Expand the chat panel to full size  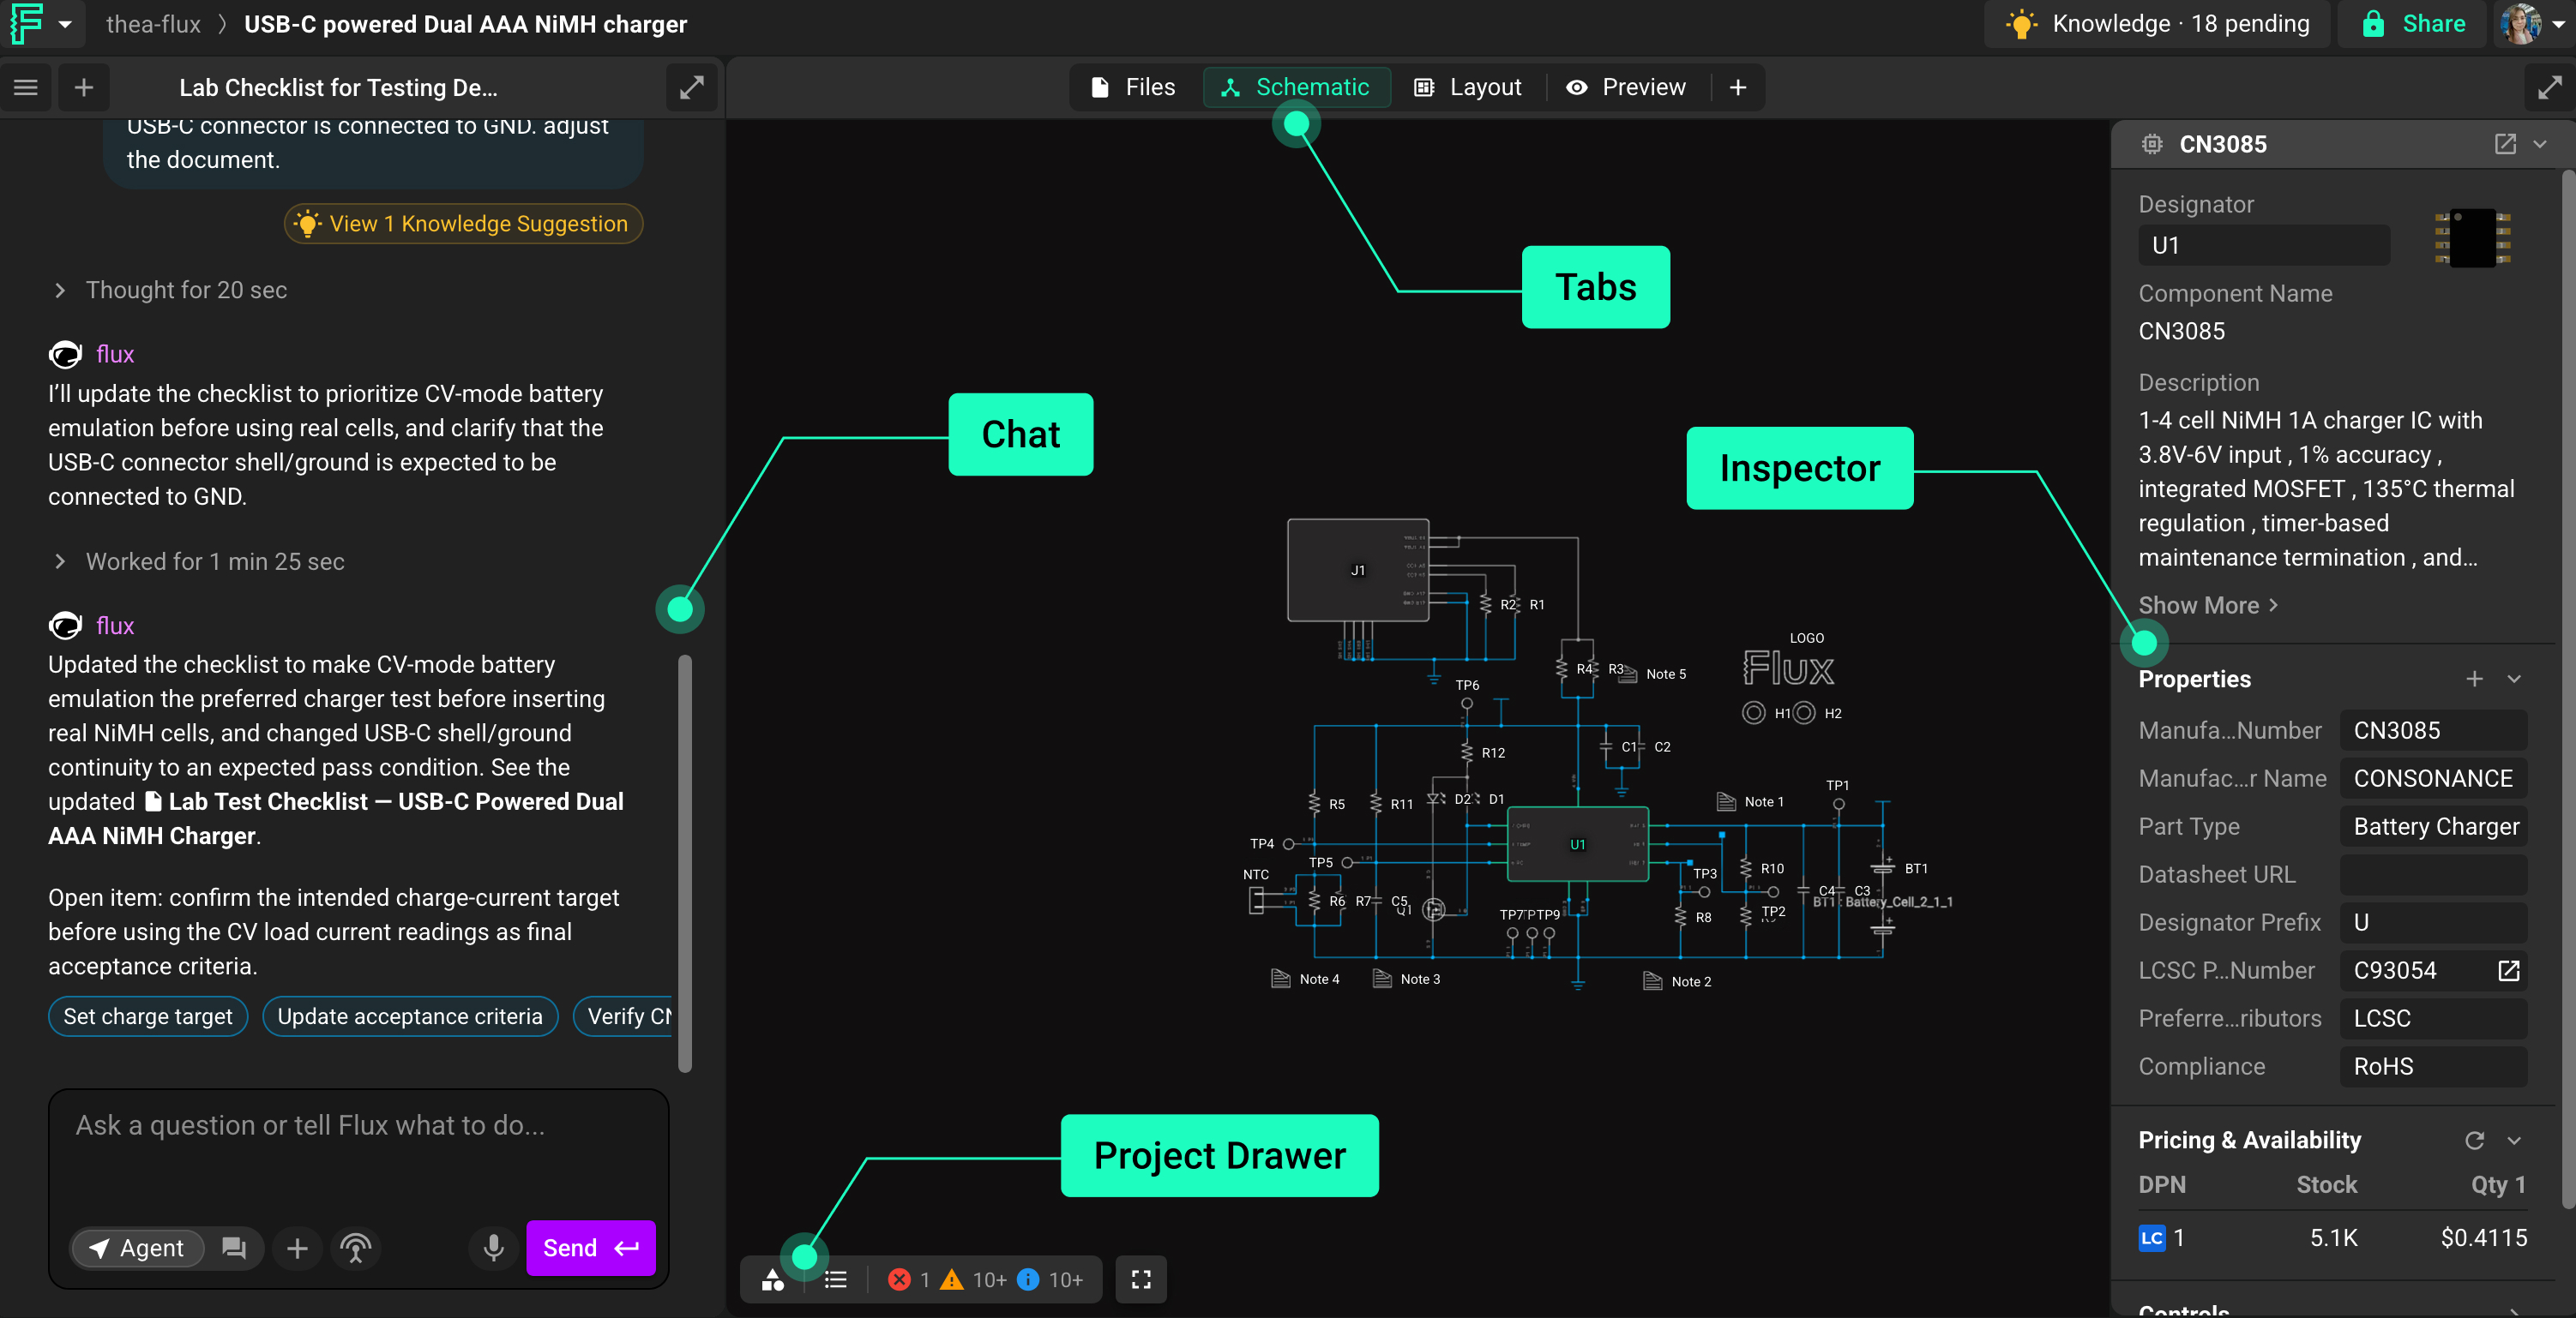[x=691, y=87]
